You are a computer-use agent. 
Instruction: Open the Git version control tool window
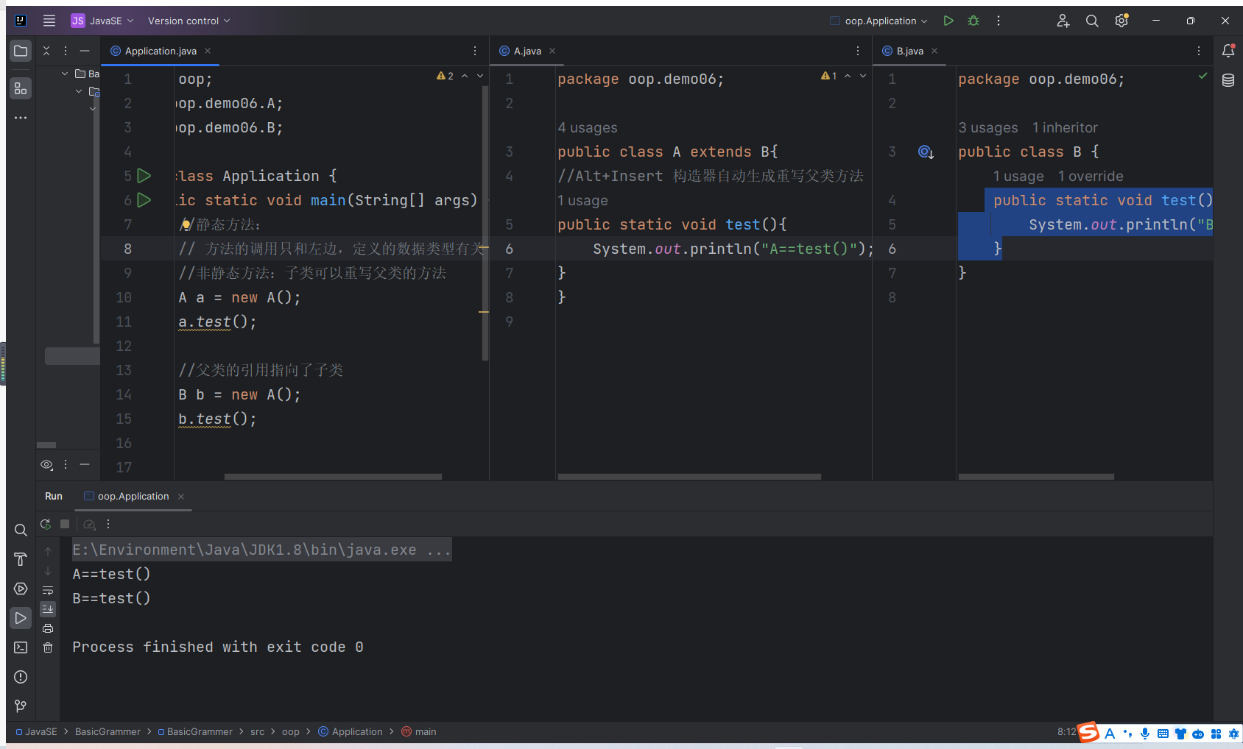(x=21, y=706)
